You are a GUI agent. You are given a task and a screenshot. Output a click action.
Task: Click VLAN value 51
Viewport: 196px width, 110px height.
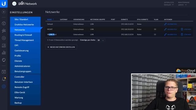[155, 35]
